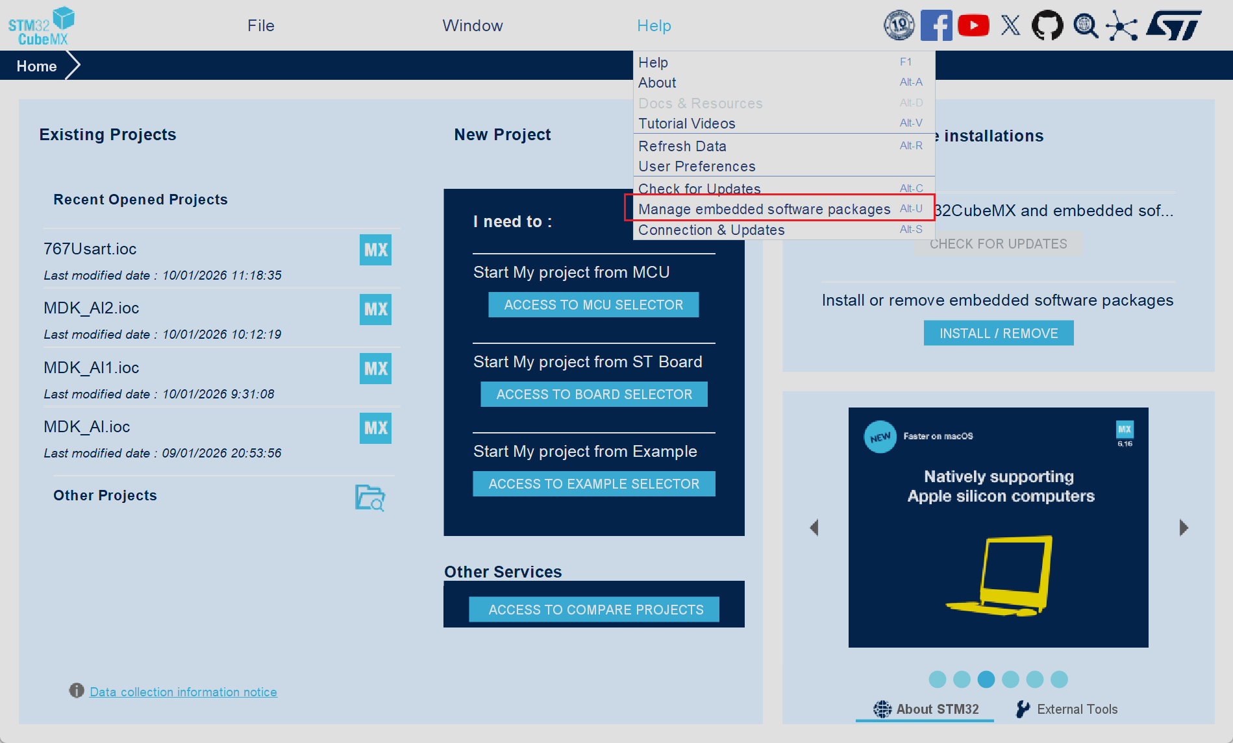Switch to External Tools tab
The image size is (1233, 743).
tap(1067, 709)
